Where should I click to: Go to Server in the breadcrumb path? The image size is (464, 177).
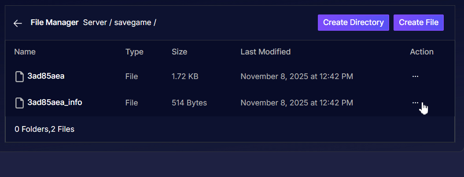pos(95,22)
